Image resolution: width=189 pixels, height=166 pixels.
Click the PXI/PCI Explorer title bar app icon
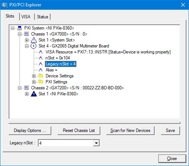[x=4, y=5]
